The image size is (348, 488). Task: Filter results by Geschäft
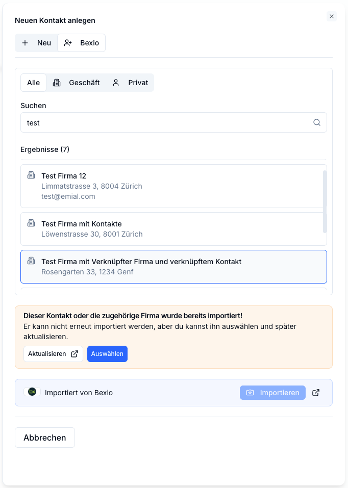pos(76,83)
